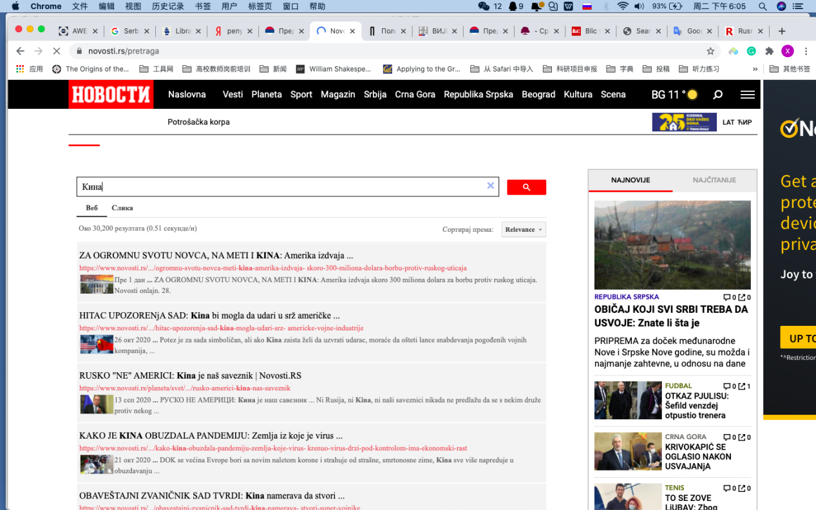The height and width of the screenshot is (510, 816).
Task: Click the FUDBAL category label
Action: coord(679,386)
